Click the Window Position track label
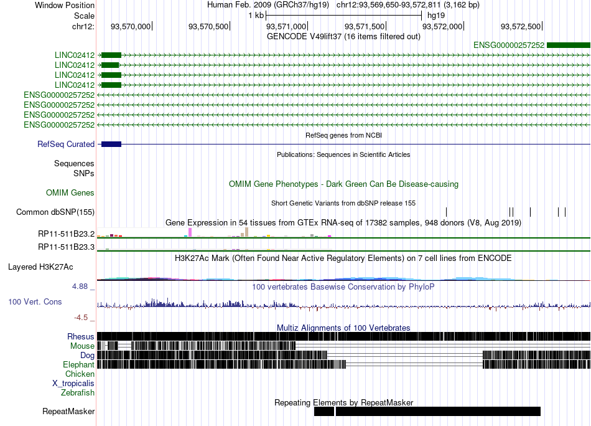Screen dimensions: 591x426 [65, 5]
